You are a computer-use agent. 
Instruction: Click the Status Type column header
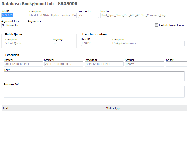(144, 108)
